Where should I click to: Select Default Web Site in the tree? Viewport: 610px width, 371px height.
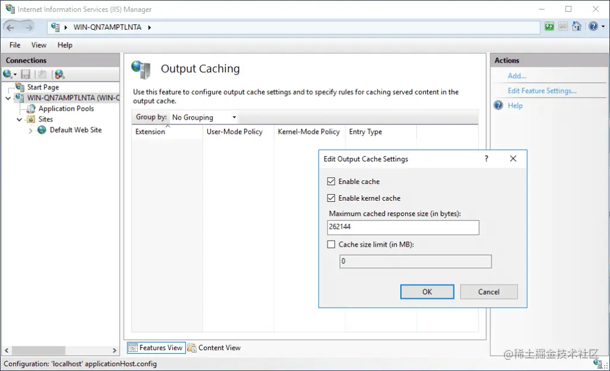pos(76,130)
